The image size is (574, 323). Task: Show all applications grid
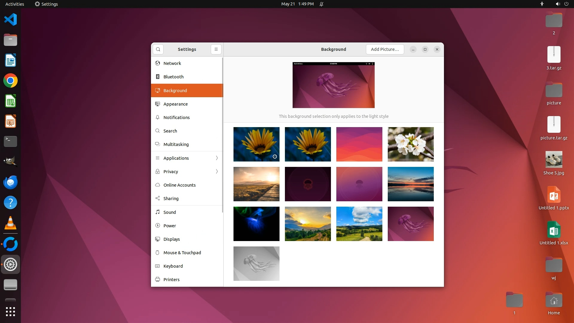tap(10, 312)
